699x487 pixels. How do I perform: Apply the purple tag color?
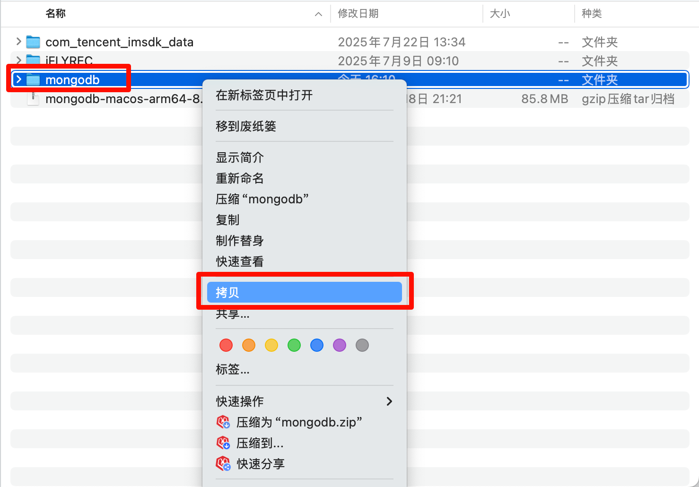point(340,345)
